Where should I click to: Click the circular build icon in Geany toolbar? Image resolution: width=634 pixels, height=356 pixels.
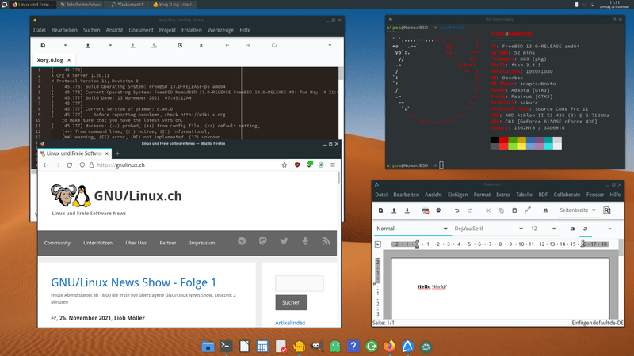pyautogui.click(x=274, y=45)
